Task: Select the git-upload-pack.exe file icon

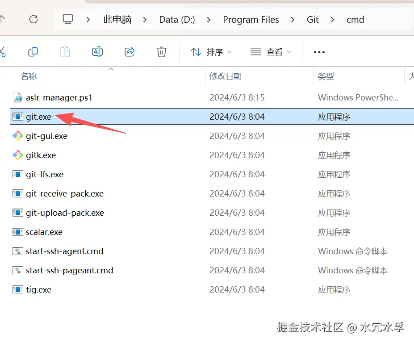Action: 18,213
